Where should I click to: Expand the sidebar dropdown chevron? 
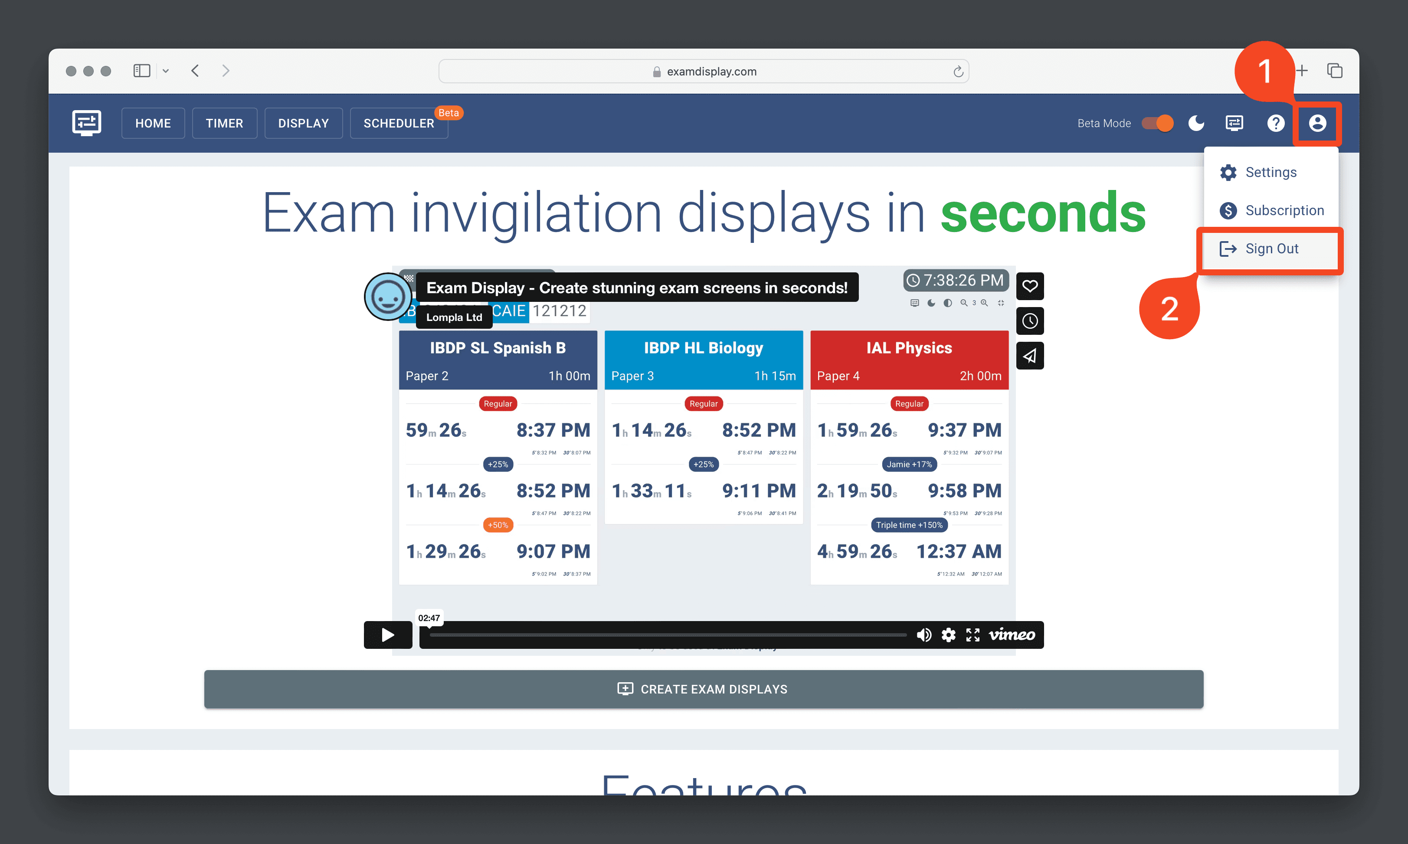click(x=165, y=71)
